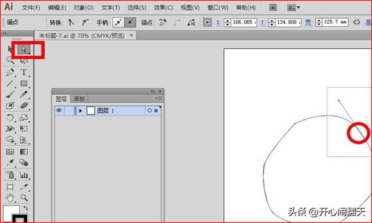The height and width of the screenshot is (223, 372).
Task: Click the width field 125.7 mm
Action: tap(335, 22)
